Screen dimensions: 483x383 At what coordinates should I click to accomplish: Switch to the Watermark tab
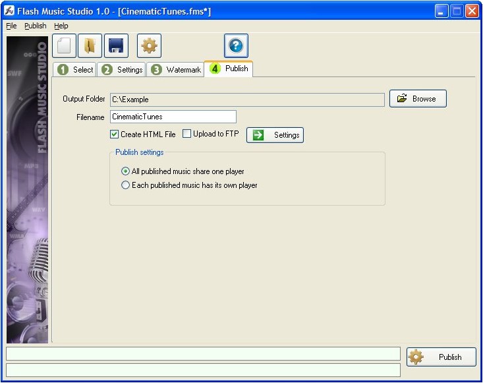point(175,70)
